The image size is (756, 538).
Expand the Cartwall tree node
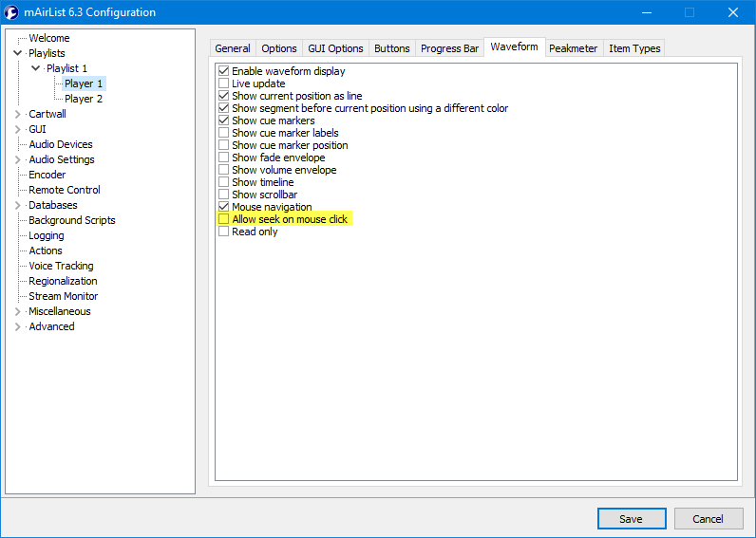click(17, 114)
